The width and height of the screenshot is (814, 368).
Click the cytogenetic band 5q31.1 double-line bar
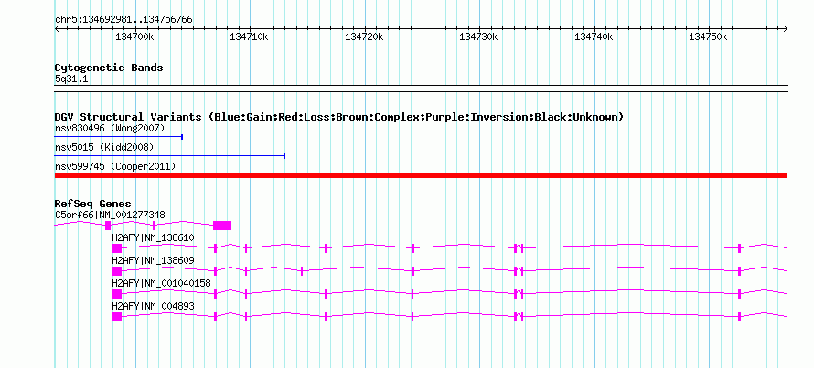click(x=421, y=89)
